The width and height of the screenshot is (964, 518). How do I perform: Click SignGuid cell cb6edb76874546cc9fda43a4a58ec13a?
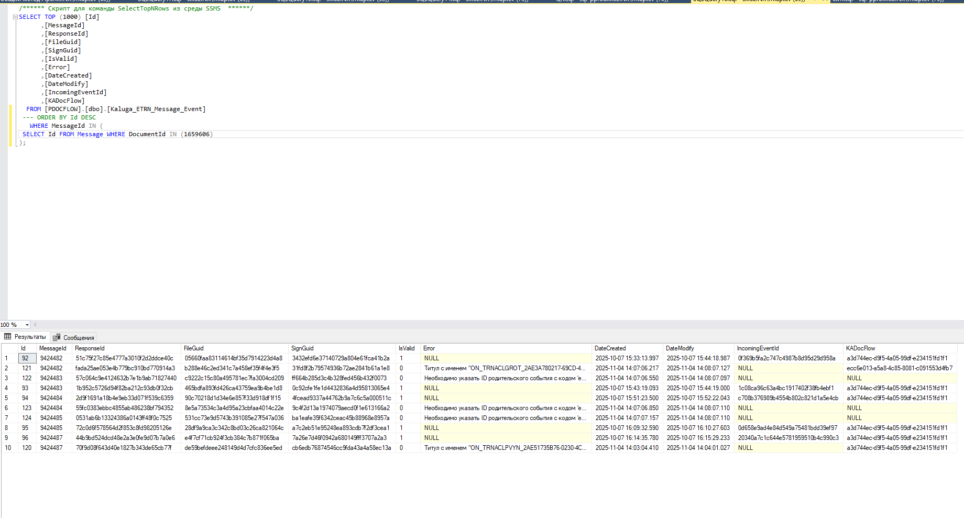point(342,448)
